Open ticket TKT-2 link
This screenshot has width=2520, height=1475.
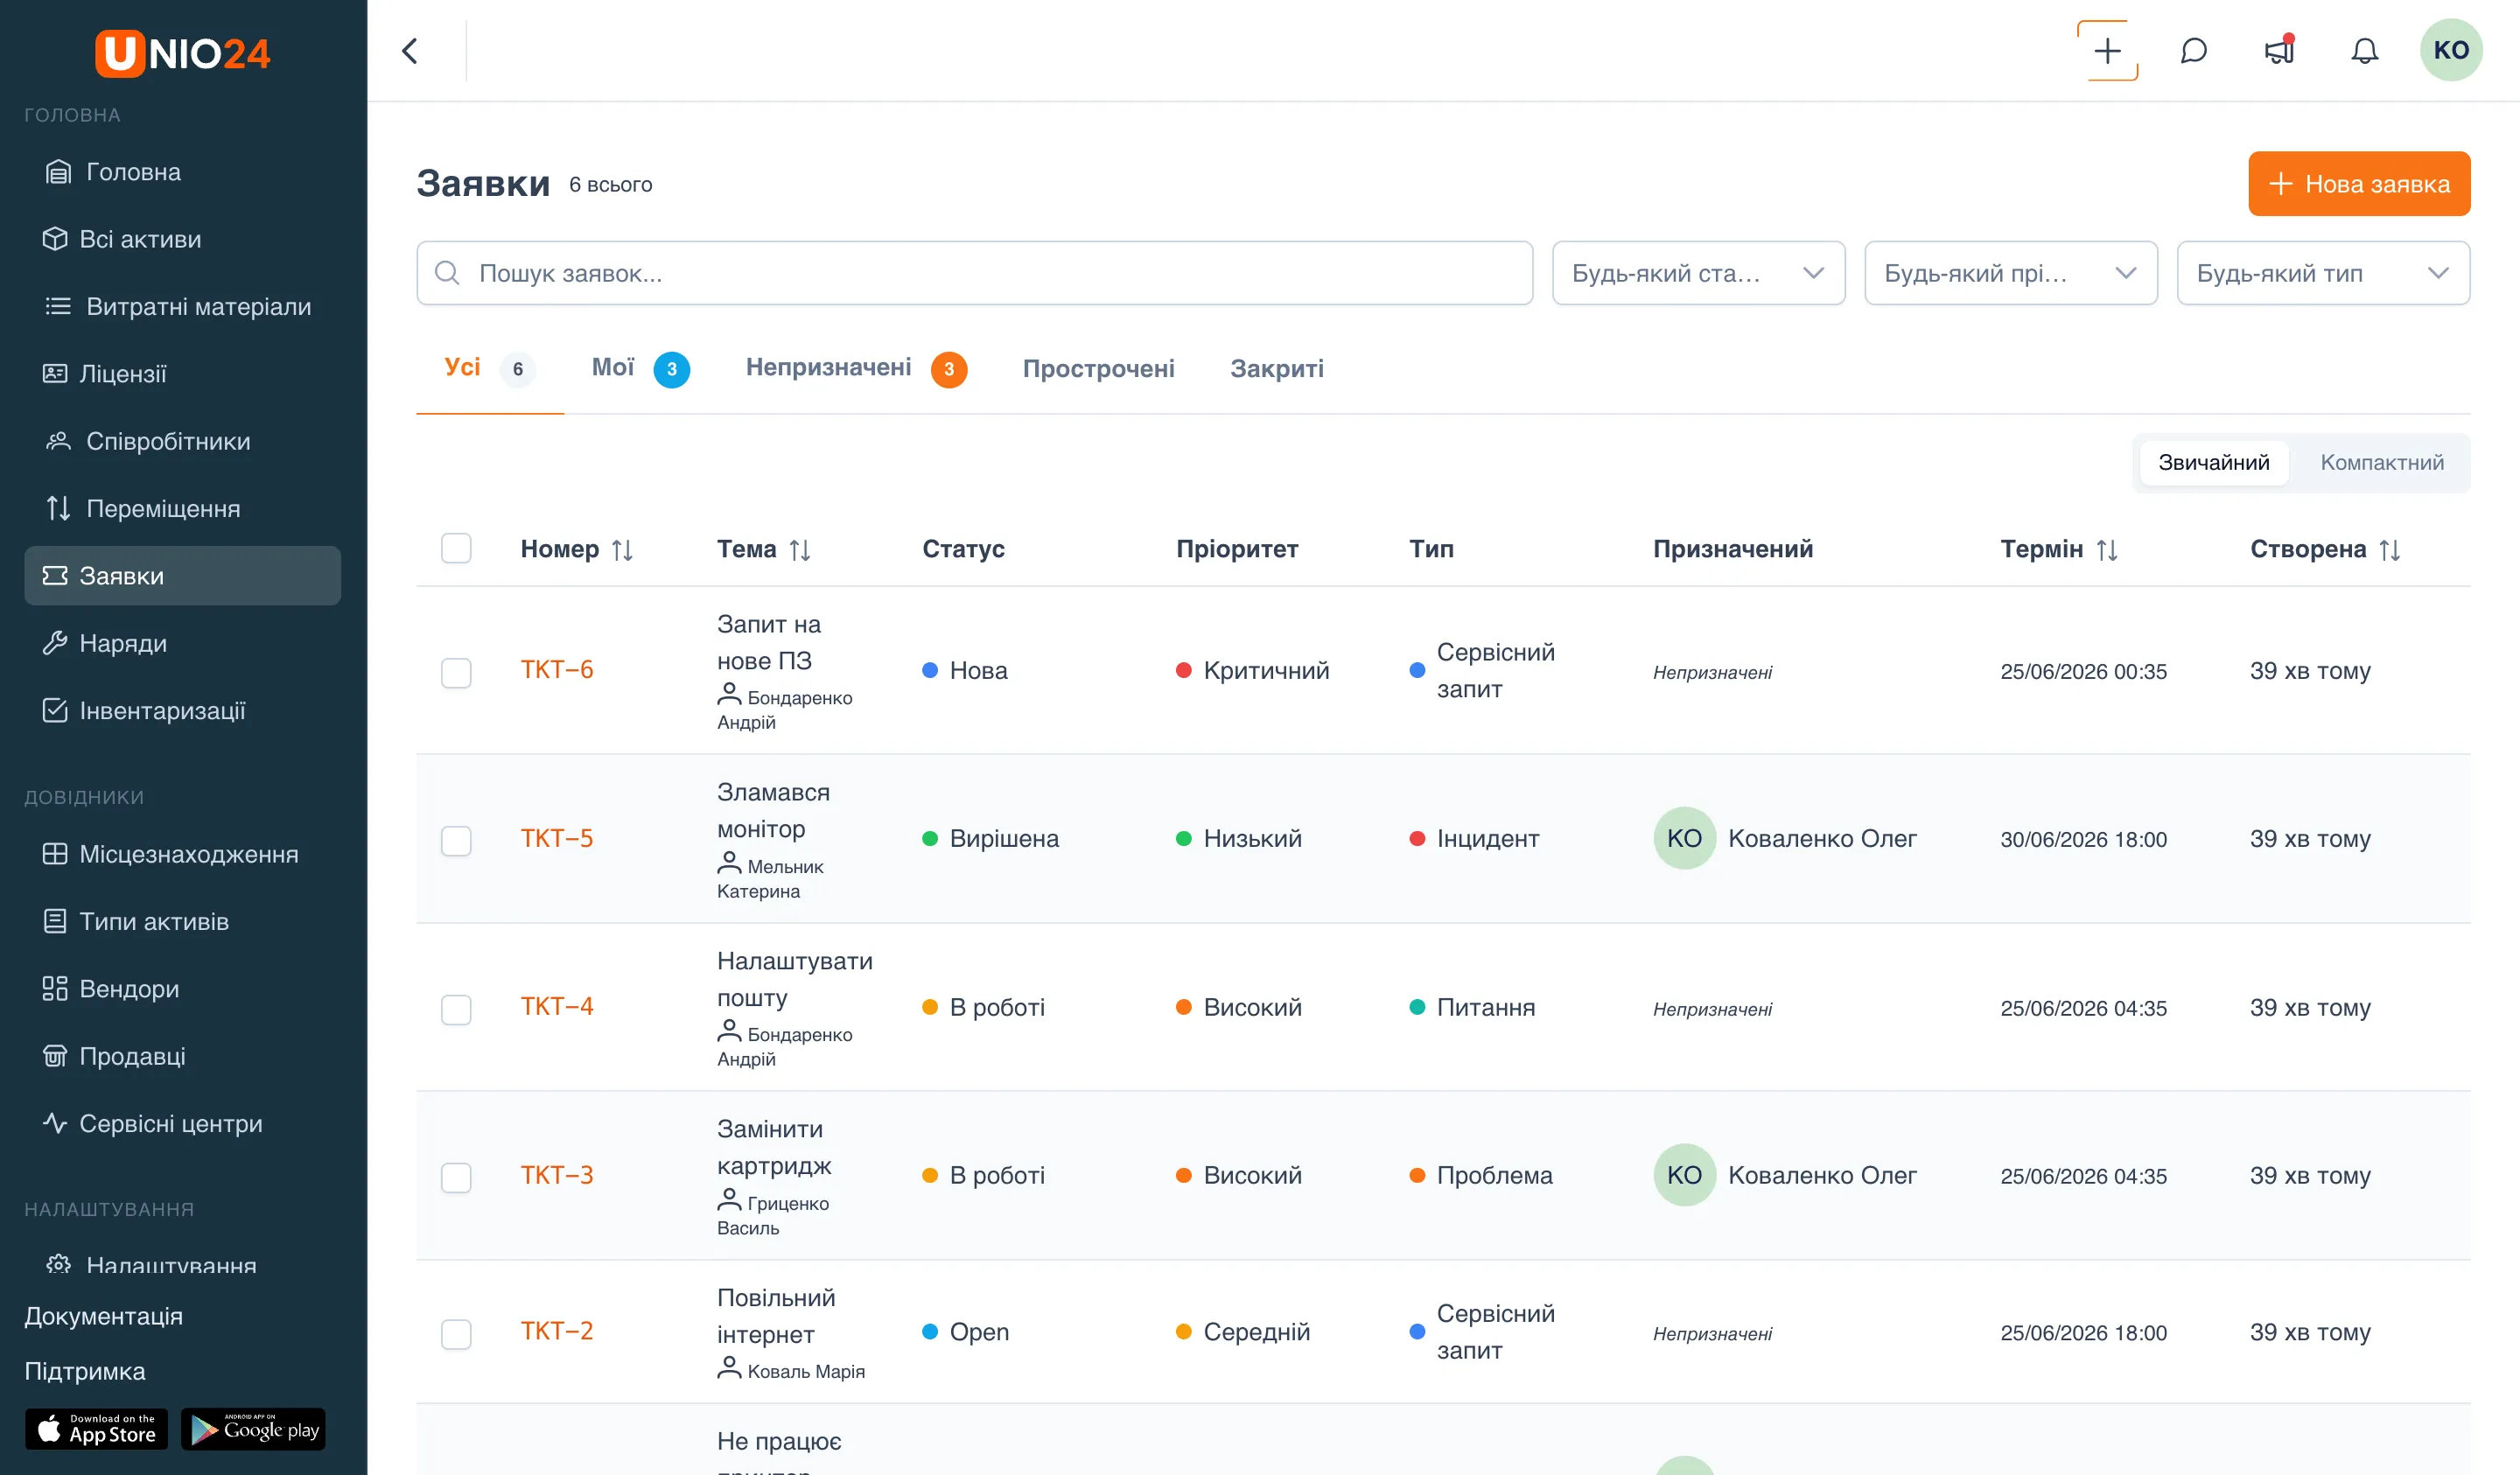click(556, 1331)
